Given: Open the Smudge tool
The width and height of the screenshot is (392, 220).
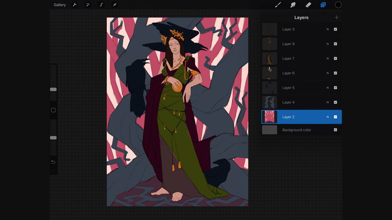Looking at the screenshot, I should click(292, 5).
